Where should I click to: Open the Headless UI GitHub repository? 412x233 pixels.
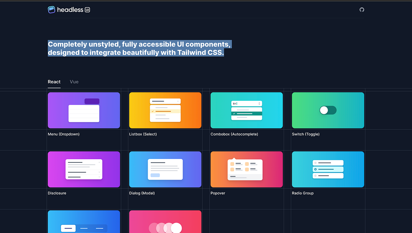362,10
